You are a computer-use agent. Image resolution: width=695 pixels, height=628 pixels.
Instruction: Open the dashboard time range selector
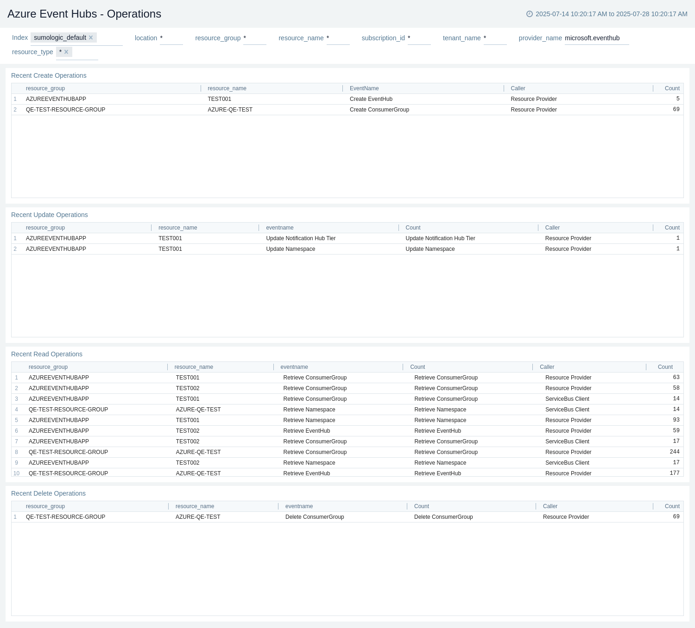coord(607,14)
